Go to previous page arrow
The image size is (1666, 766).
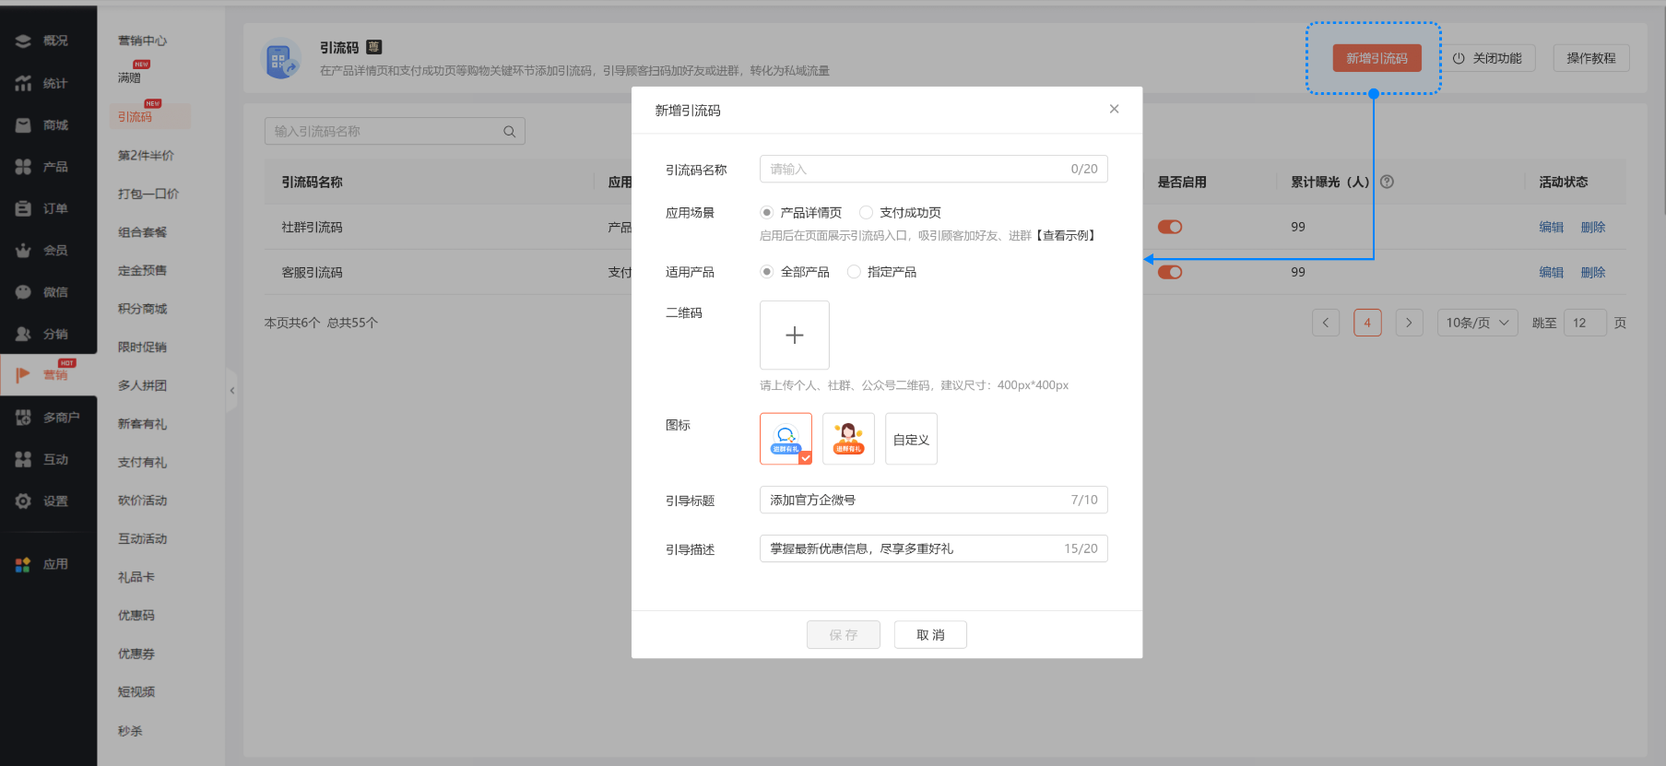1326,323
